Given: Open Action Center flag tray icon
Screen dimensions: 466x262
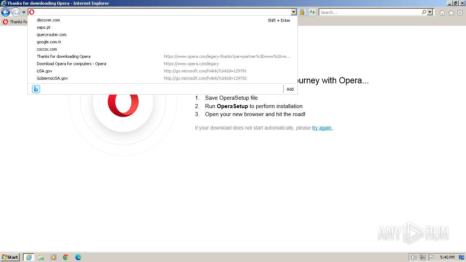Looking at the screenshot, I should [x=431, y=257].
